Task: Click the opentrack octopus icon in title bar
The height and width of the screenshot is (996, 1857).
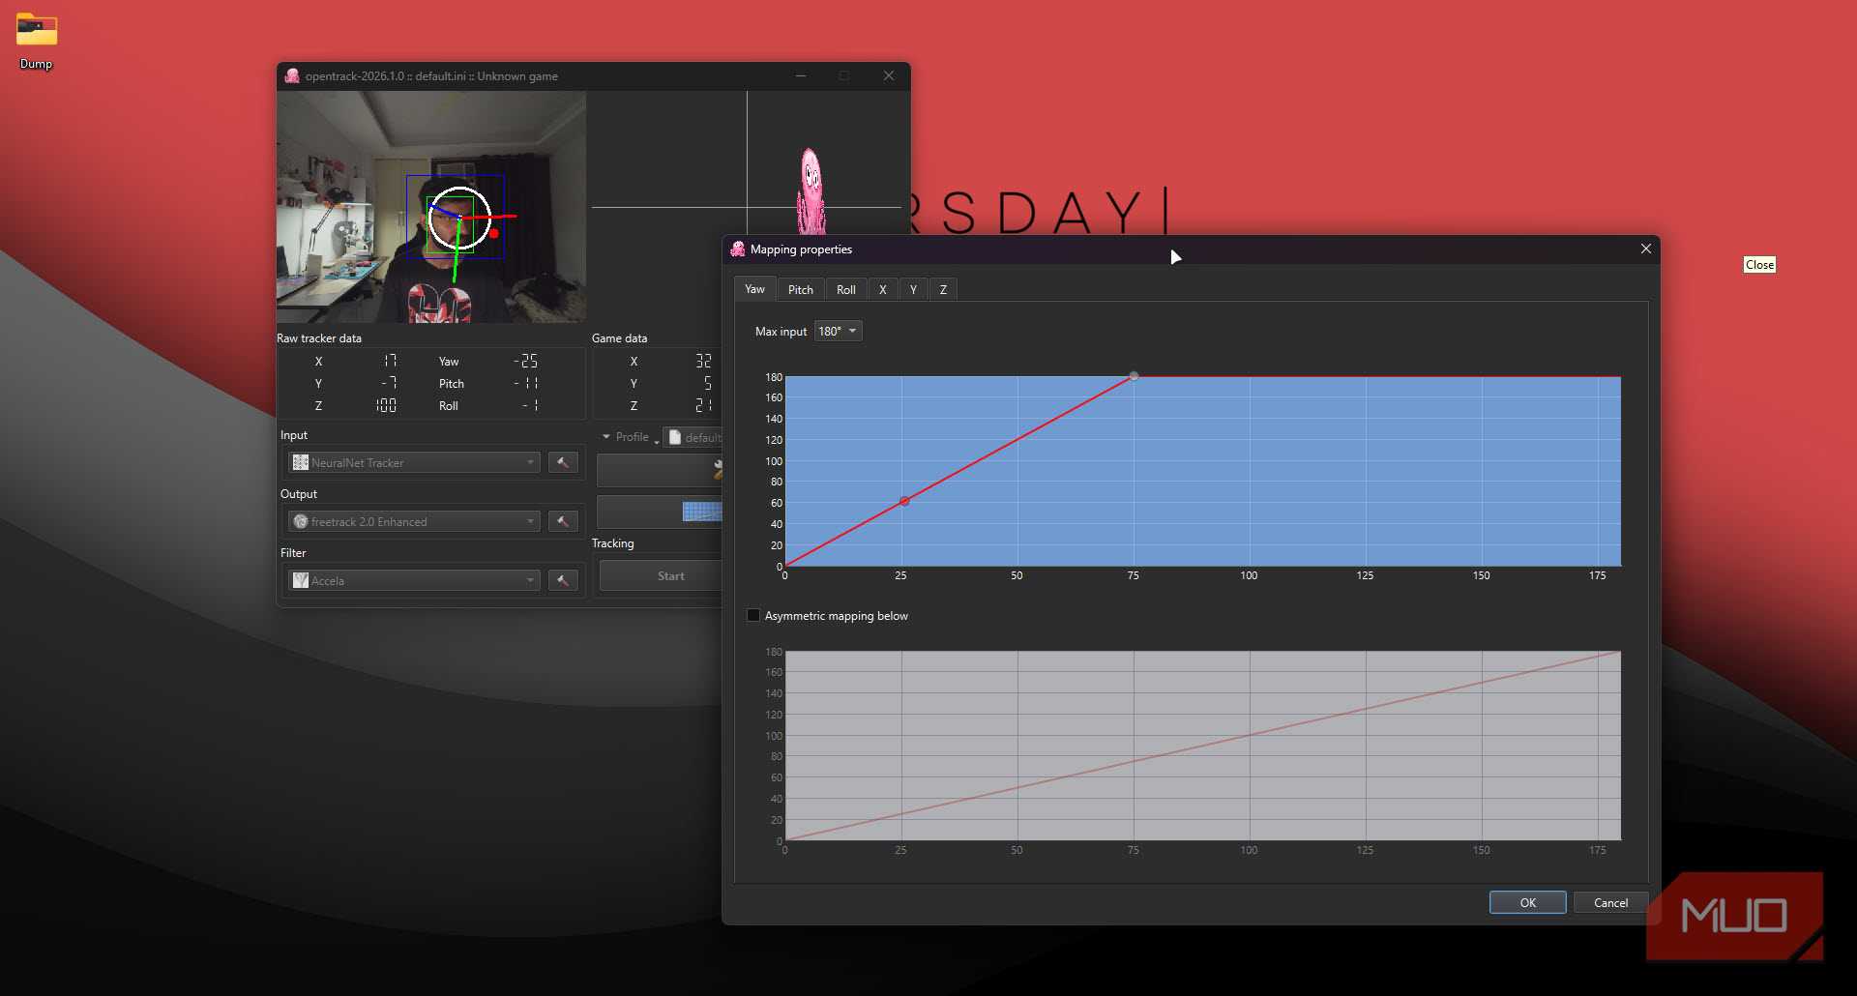Action: pyautogui.click(x=292, y=75)
